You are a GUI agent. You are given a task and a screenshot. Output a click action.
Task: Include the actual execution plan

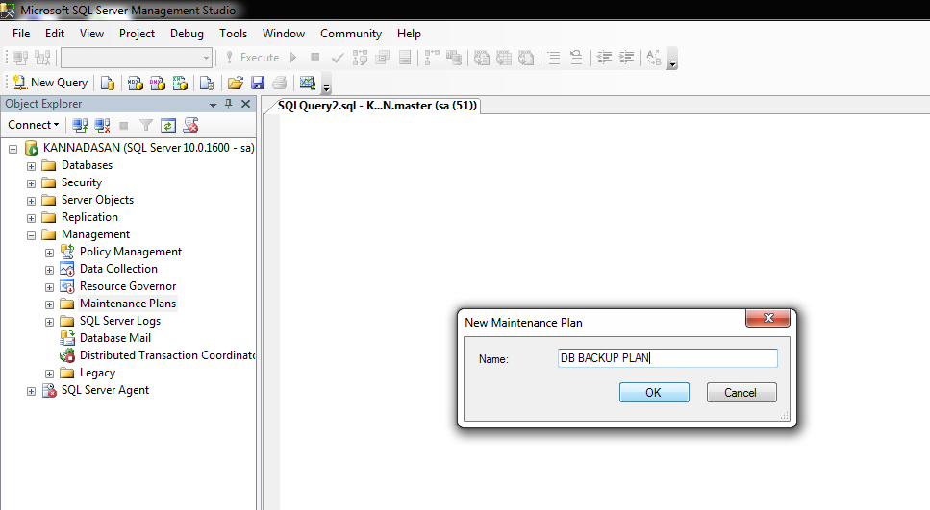pos(432,58)
